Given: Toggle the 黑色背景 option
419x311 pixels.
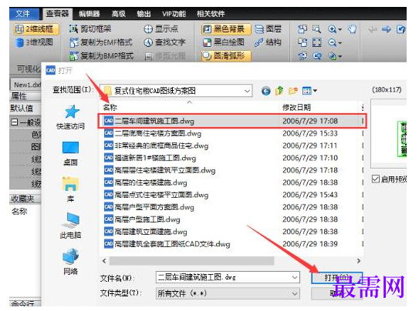Looking at the screenshot, I should click(226, 29).
